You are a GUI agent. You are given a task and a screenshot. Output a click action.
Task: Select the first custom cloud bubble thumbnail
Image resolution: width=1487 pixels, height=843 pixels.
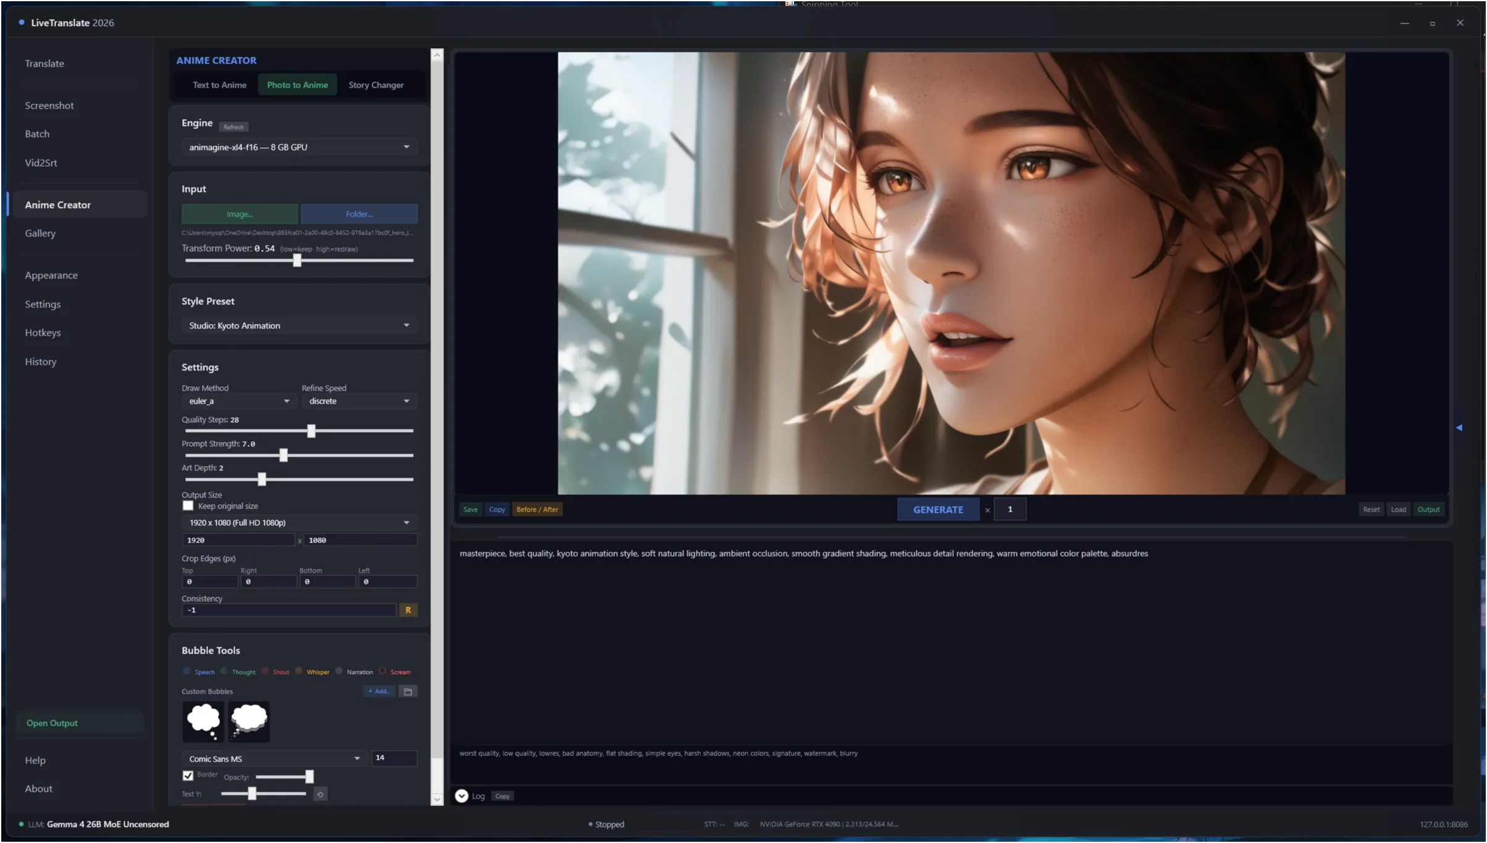203,721
